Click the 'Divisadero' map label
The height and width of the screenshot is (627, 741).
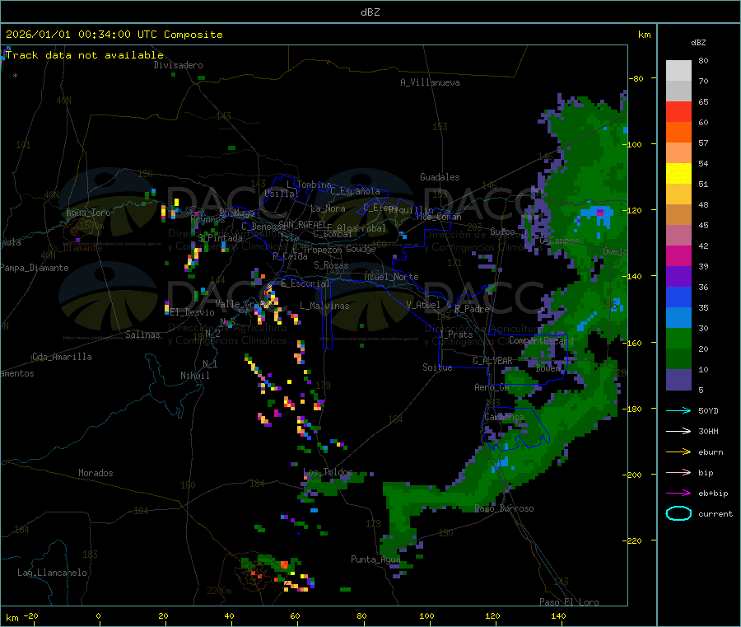pyautogui.click(x=178, y=65)
